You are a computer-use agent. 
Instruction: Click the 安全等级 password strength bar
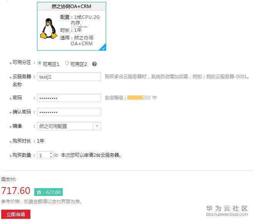click(139, 97)
